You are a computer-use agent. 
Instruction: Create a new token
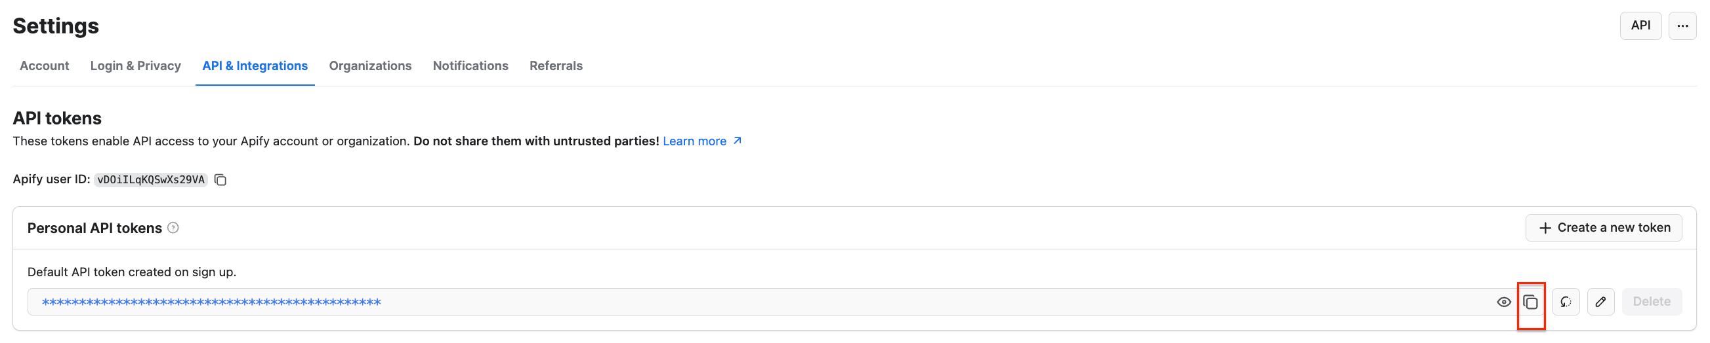pyautogui.click(x=1603, y=228)
